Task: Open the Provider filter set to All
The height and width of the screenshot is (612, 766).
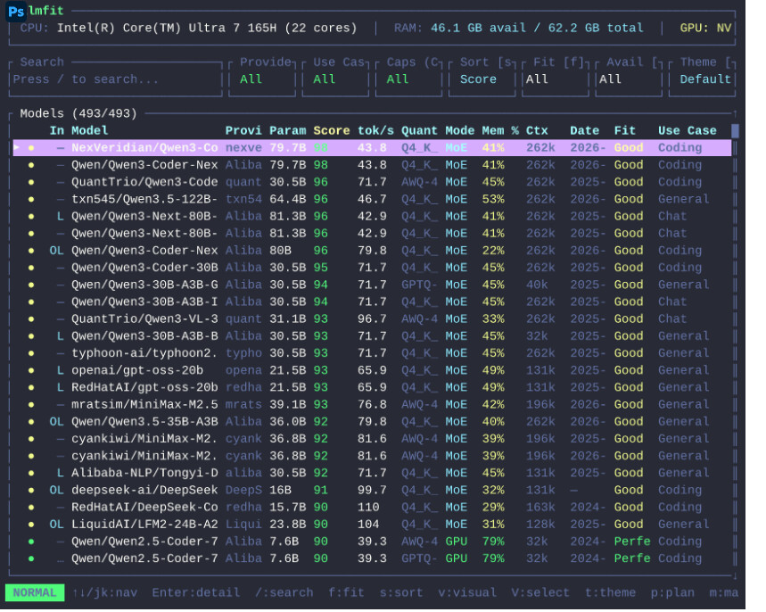Action: 262,79
